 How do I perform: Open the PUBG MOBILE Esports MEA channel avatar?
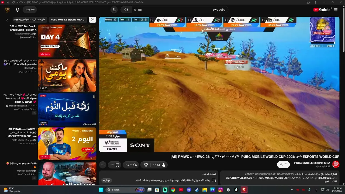coord(336,164)
